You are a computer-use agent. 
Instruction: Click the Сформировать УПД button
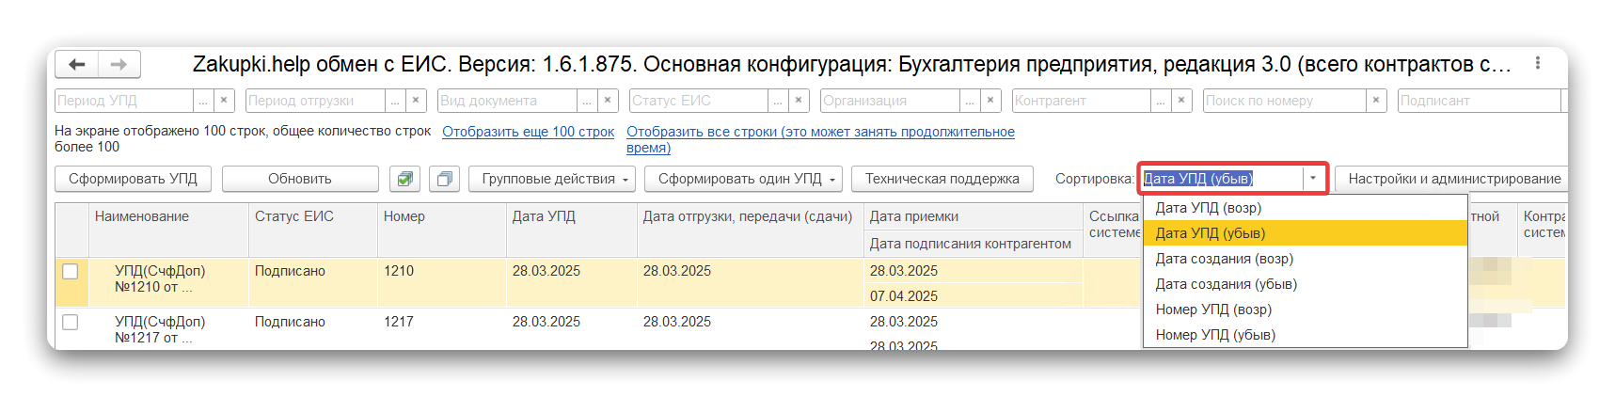(x=133, y=179)
